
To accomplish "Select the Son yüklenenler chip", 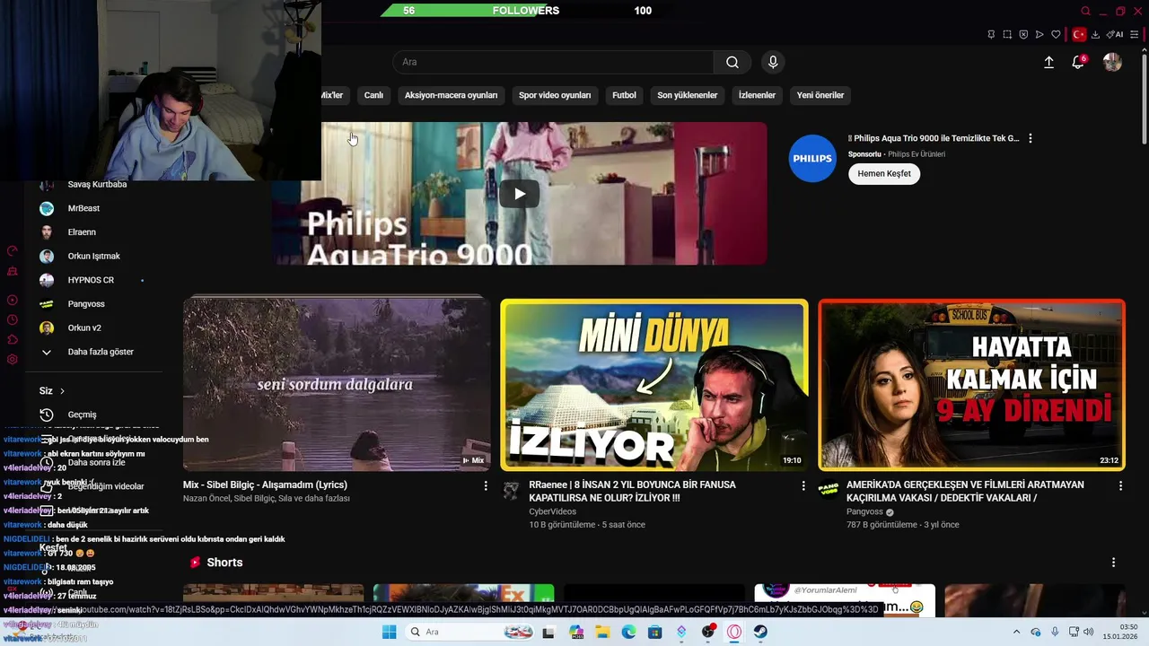I will tap(687, 95).
